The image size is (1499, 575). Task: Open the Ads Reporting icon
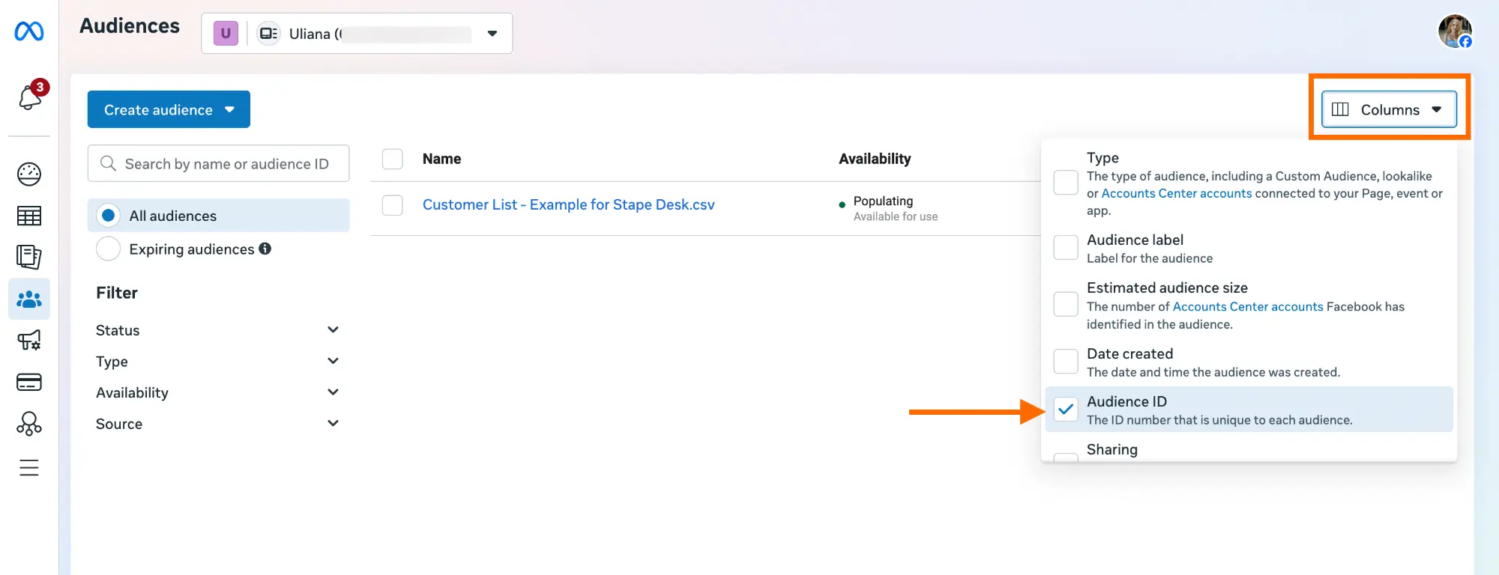point(28,257)
